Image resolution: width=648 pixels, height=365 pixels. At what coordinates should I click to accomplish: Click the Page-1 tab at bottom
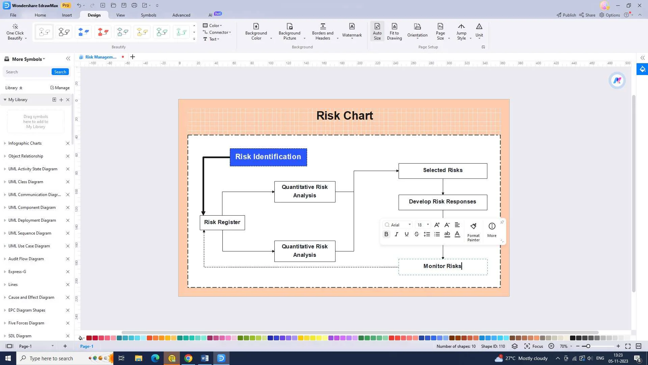(x=87, y=346)
